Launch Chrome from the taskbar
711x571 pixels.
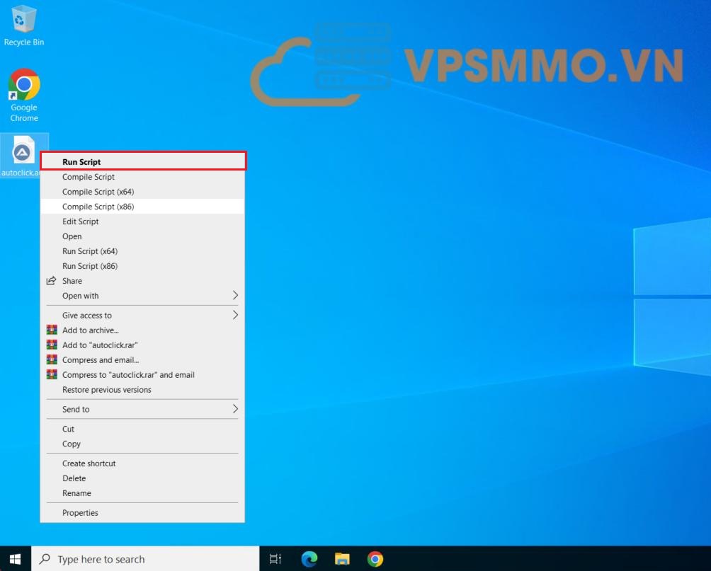(375, 559)
